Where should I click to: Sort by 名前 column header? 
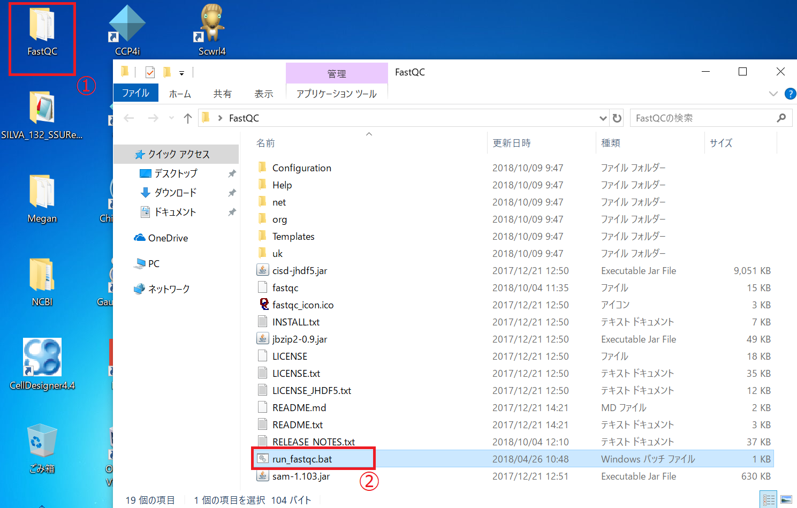tap(265, 143)
